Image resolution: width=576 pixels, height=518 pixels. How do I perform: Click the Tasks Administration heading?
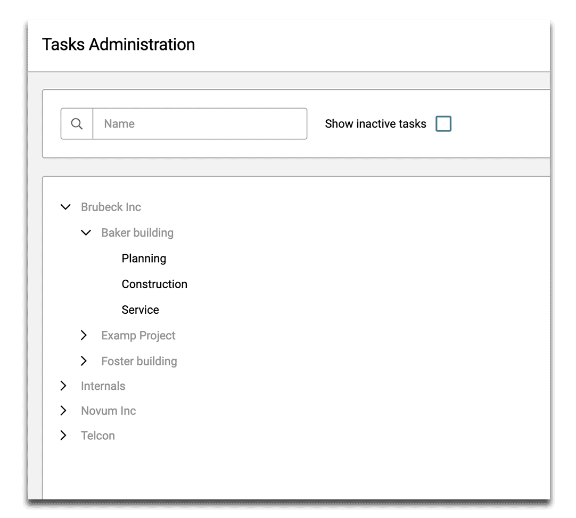pos(118,45)
